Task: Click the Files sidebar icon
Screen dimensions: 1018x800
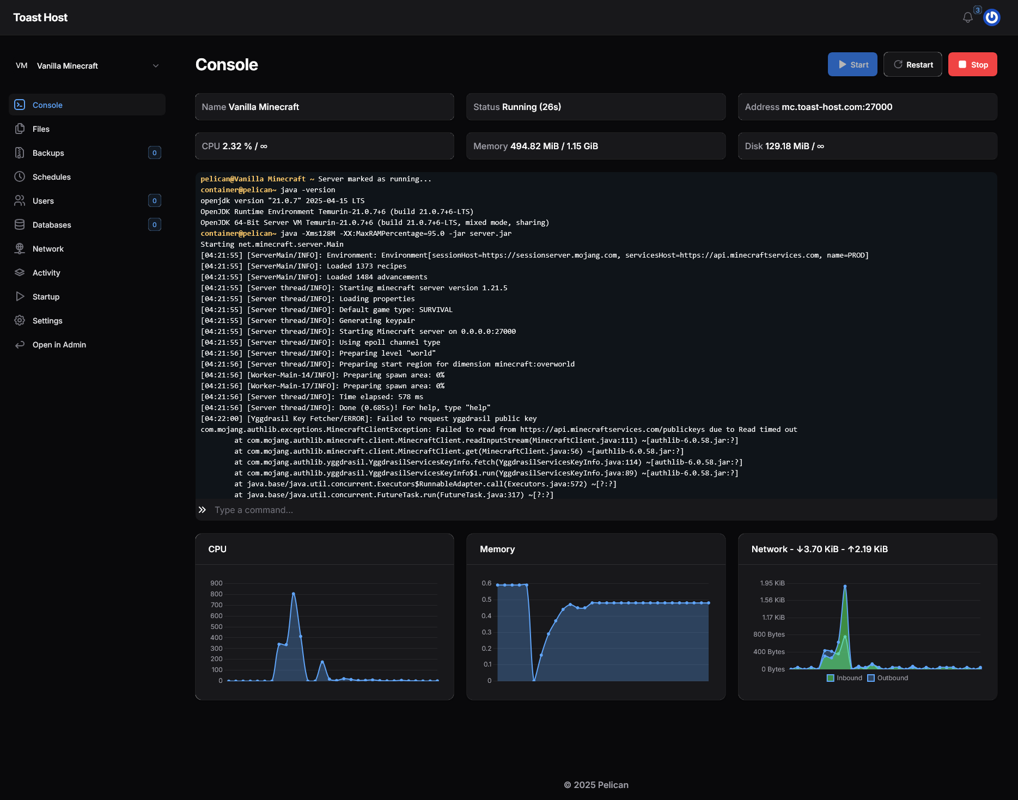Action: 20,129
